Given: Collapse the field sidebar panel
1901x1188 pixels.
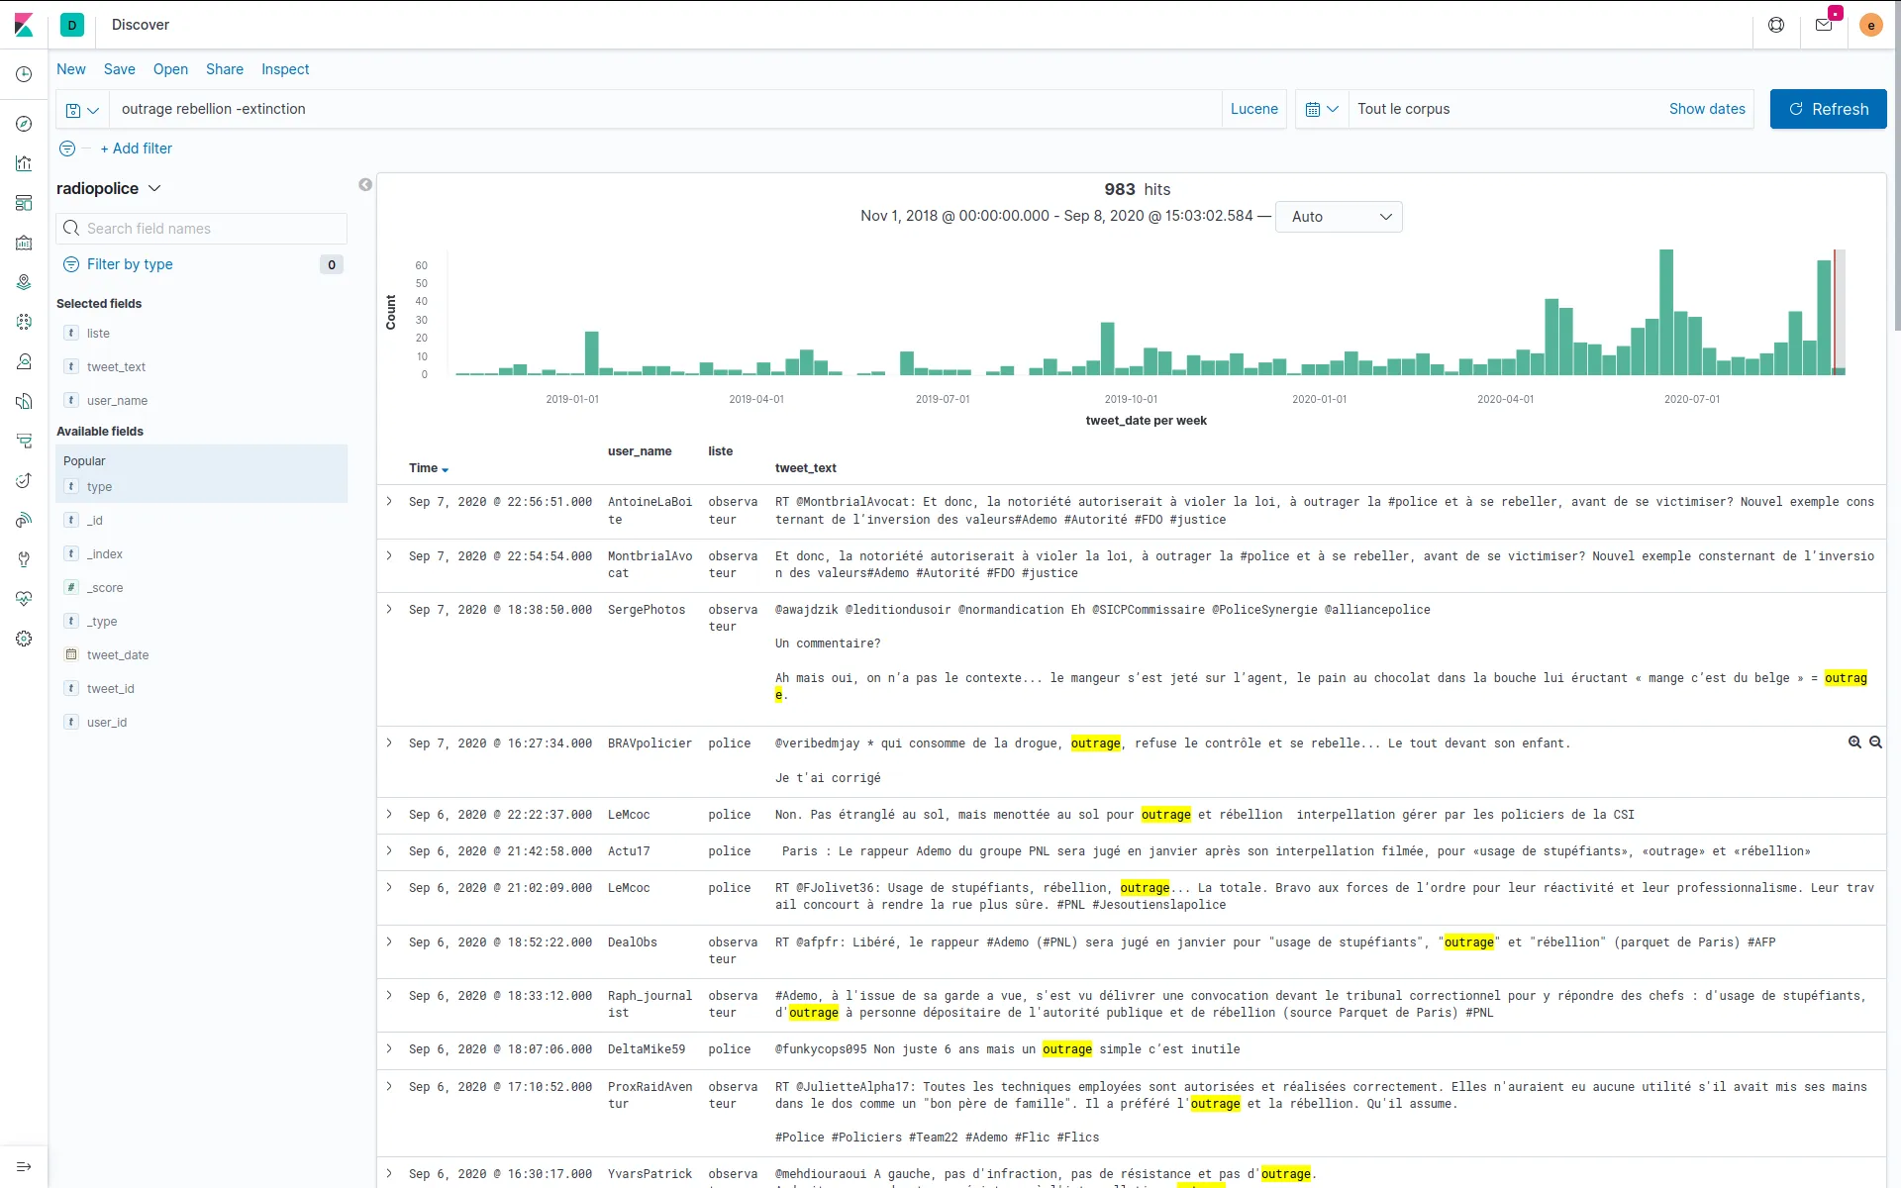Looking at the screenshot, I should click(x=365, y=185).
